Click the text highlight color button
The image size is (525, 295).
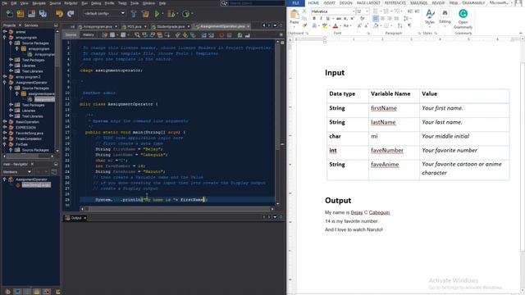tap(325, 26)
